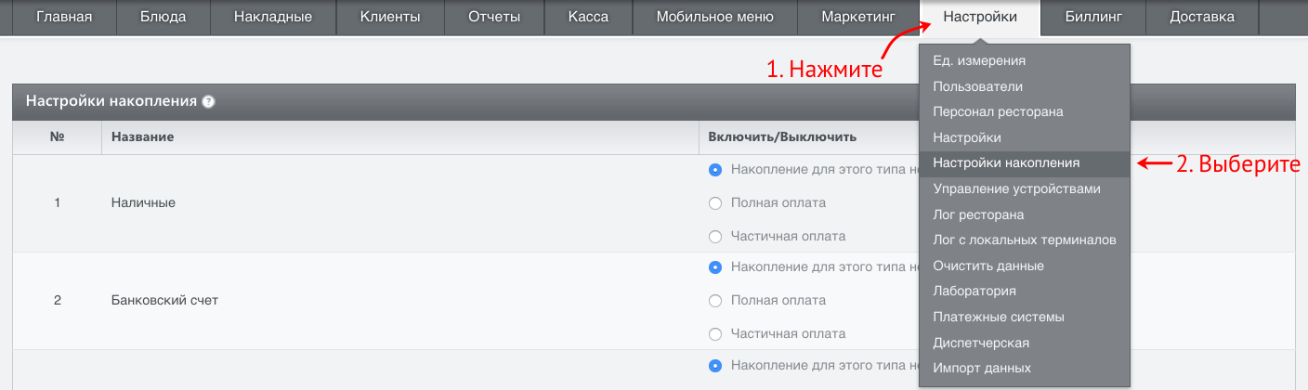Click row number 2 cell

click(58, 301)
